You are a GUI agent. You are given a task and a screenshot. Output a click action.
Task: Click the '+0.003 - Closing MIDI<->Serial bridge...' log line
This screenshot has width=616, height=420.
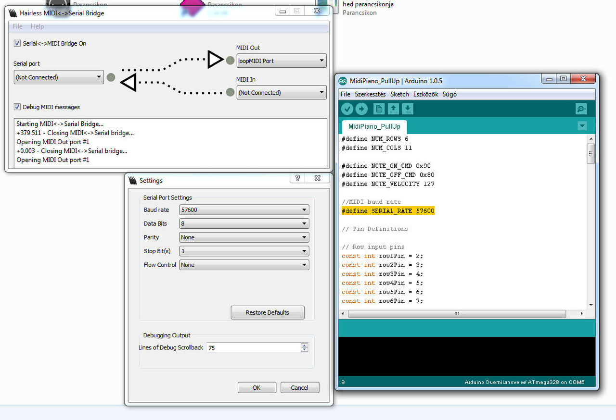click(72, 151)
